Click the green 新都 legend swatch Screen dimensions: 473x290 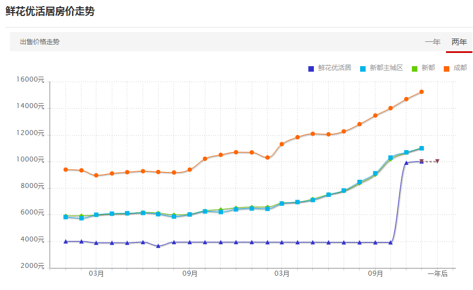415,69
